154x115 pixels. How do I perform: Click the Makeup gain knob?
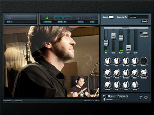click(x=144, y=73)
